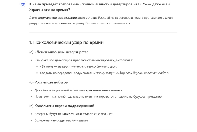Click the bullet line starting «Часть военных начнёт сдаваться»
This screenshot has height=132, width=197.
click(x=98, y=97)
